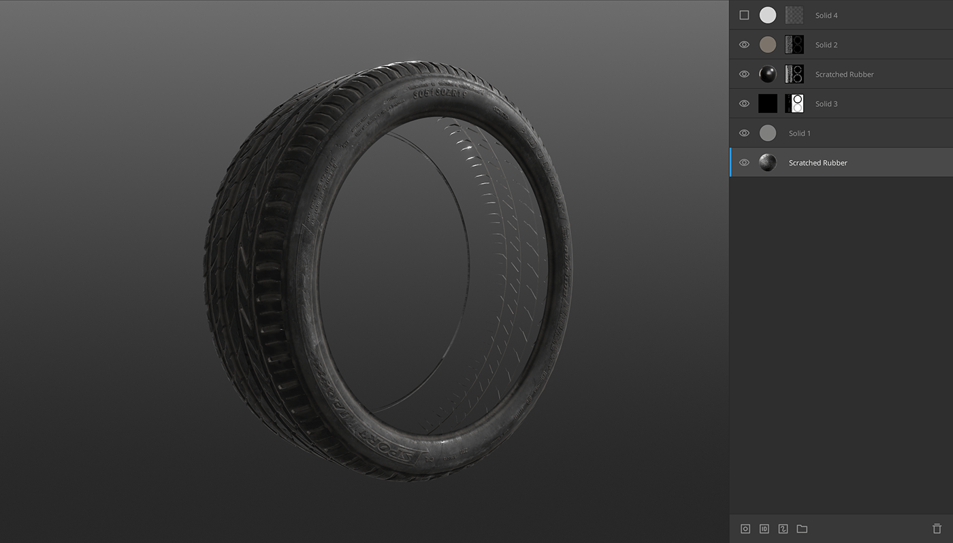Viewport: 953px width, 543px height.
Task: Enable visibility checkbox for Solid 4
Action: [744, 15]
